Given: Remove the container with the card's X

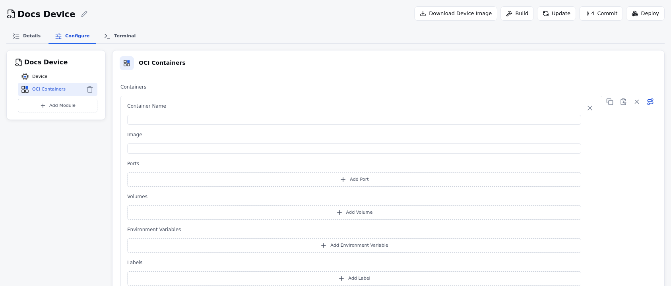Looking at the screenshot, I should (590, 108).
